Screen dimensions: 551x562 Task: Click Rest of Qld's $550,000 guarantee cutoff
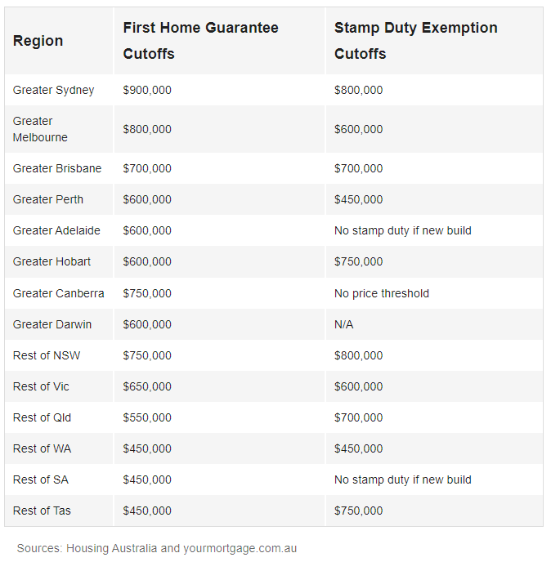pyautogui.click(x=147, y=417)
